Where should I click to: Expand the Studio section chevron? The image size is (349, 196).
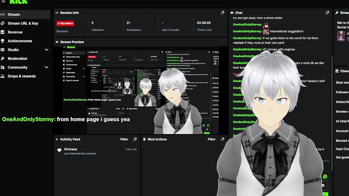click(47, 50)
